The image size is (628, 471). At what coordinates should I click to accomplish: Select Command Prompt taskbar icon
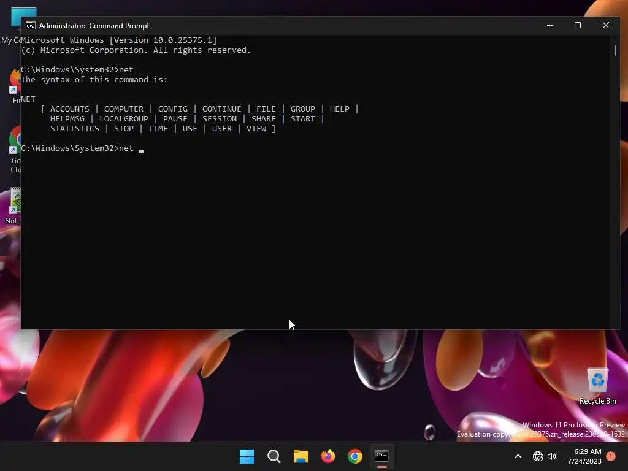(381, 456)
